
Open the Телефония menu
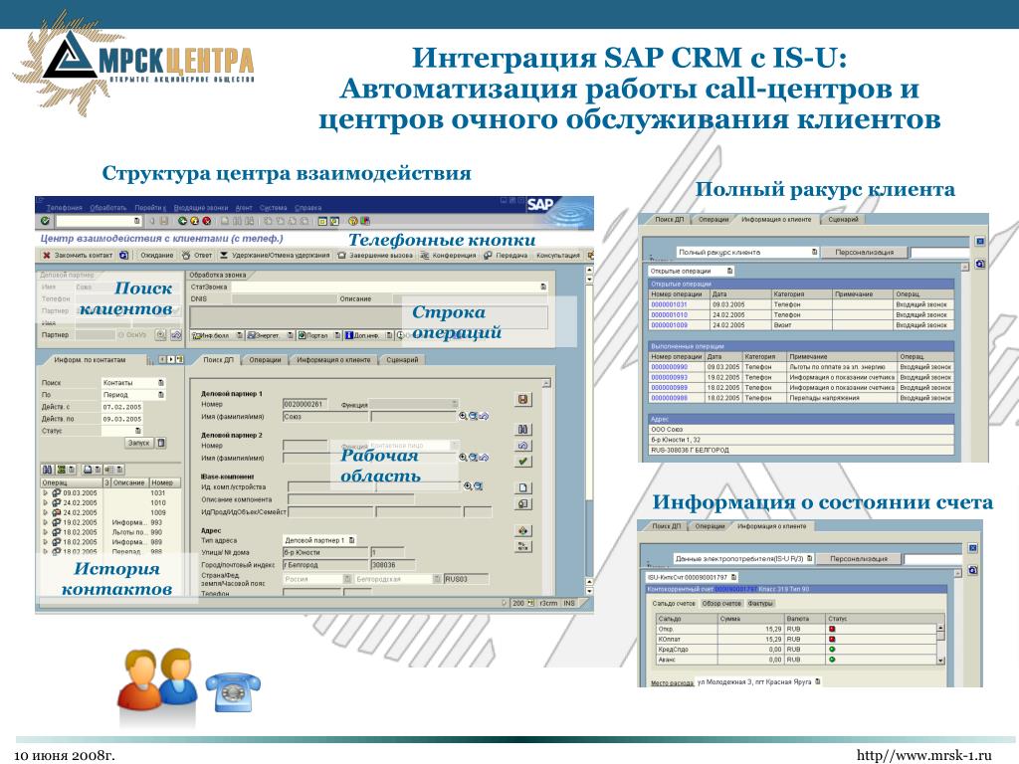[65, 208]
